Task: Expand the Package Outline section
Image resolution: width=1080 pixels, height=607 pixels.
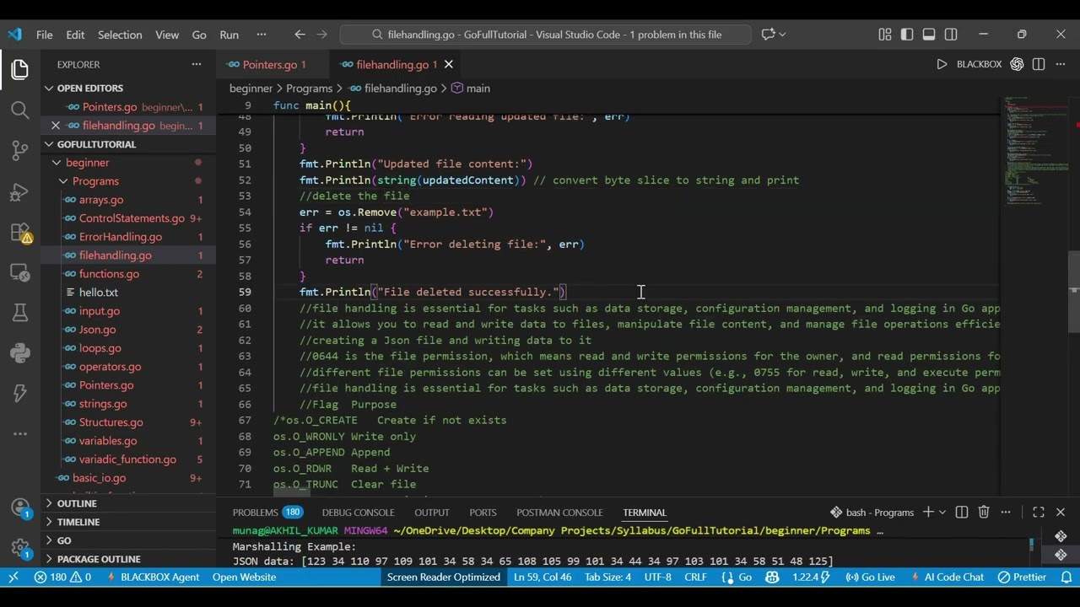Action: [x=128, y=559]
